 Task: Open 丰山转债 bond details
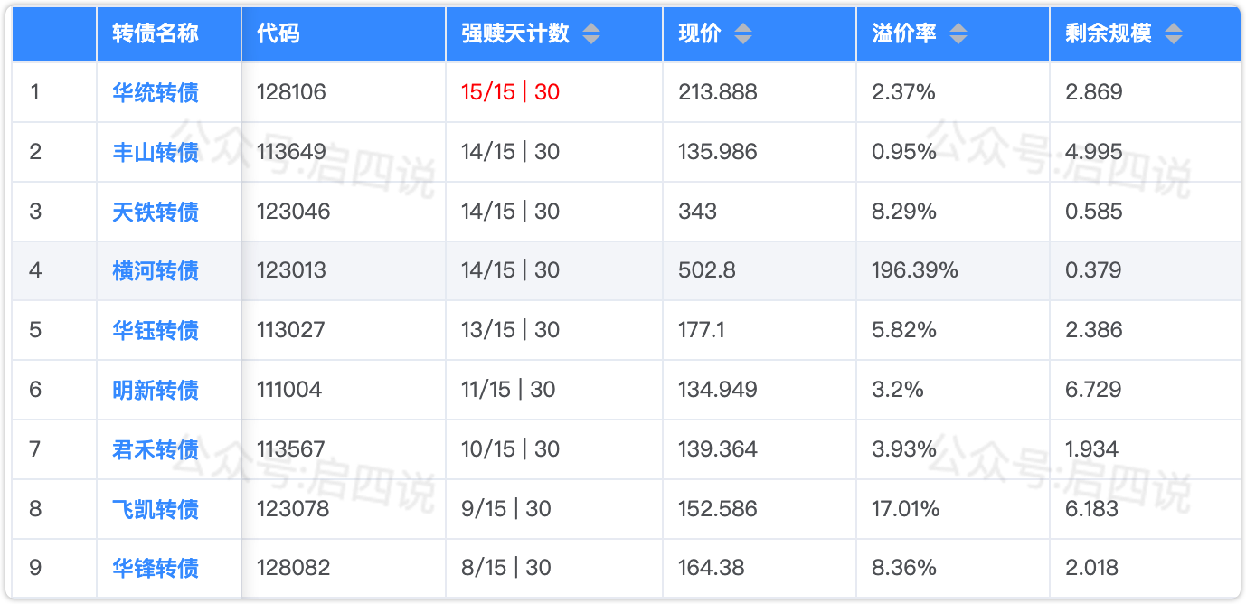coord(156,152)
